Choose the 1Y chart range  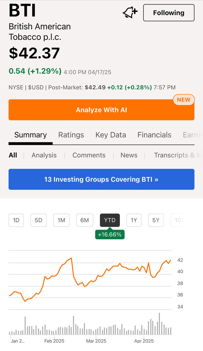pos(134,220)
